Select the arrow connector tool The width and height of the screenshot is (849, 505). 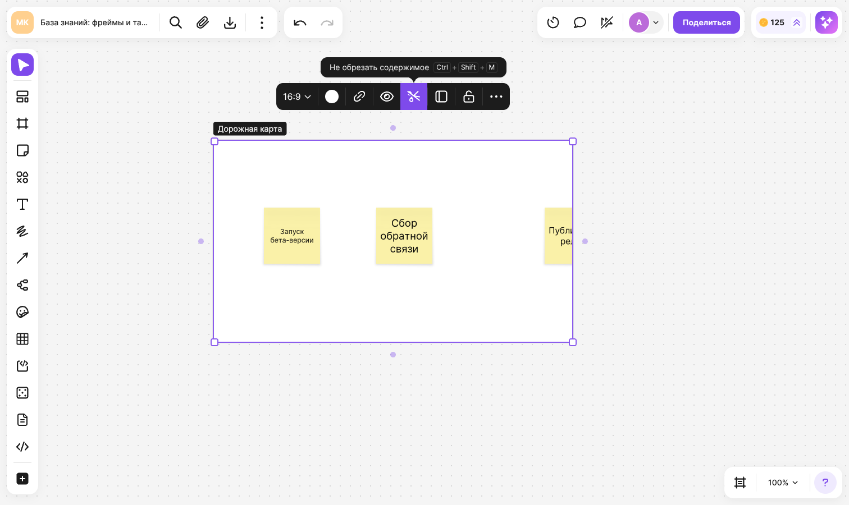coord(22,258)
